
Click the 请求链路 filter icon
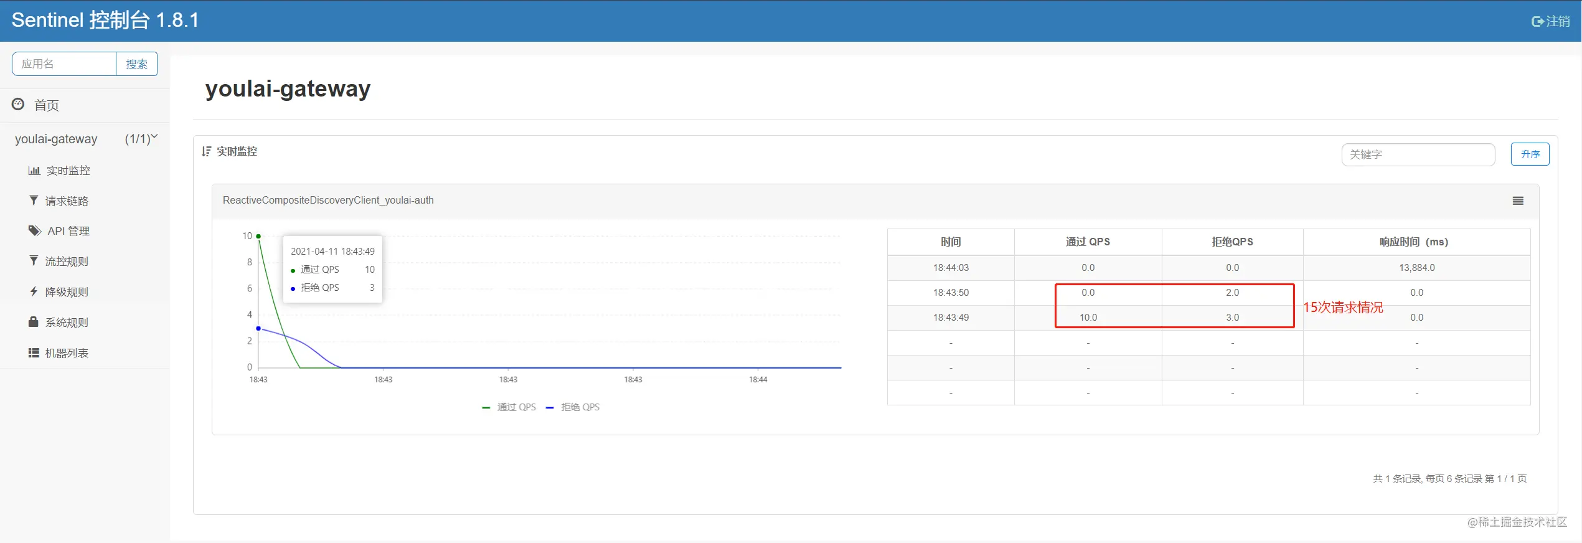pyautogui.click(x=34, y=200)
